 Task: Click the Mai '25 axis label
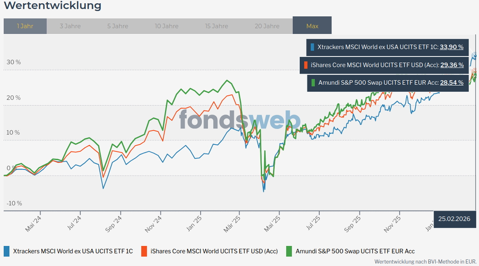pos(272,224)
